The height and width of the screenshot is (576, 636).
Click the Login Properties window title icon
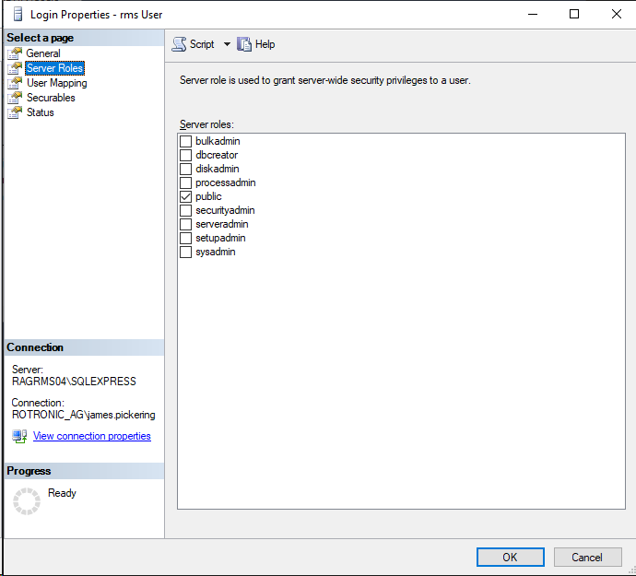tap(18, 15)
